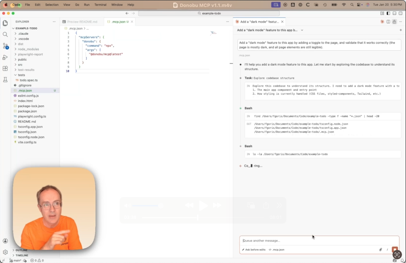This screenshot has width=406, height=263.
Task: Open Split Editor from the panel toolbar
Action: click(x=388, y=22)
